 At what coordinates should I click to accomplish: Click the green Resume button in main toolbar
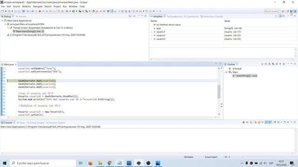[33, 11]
